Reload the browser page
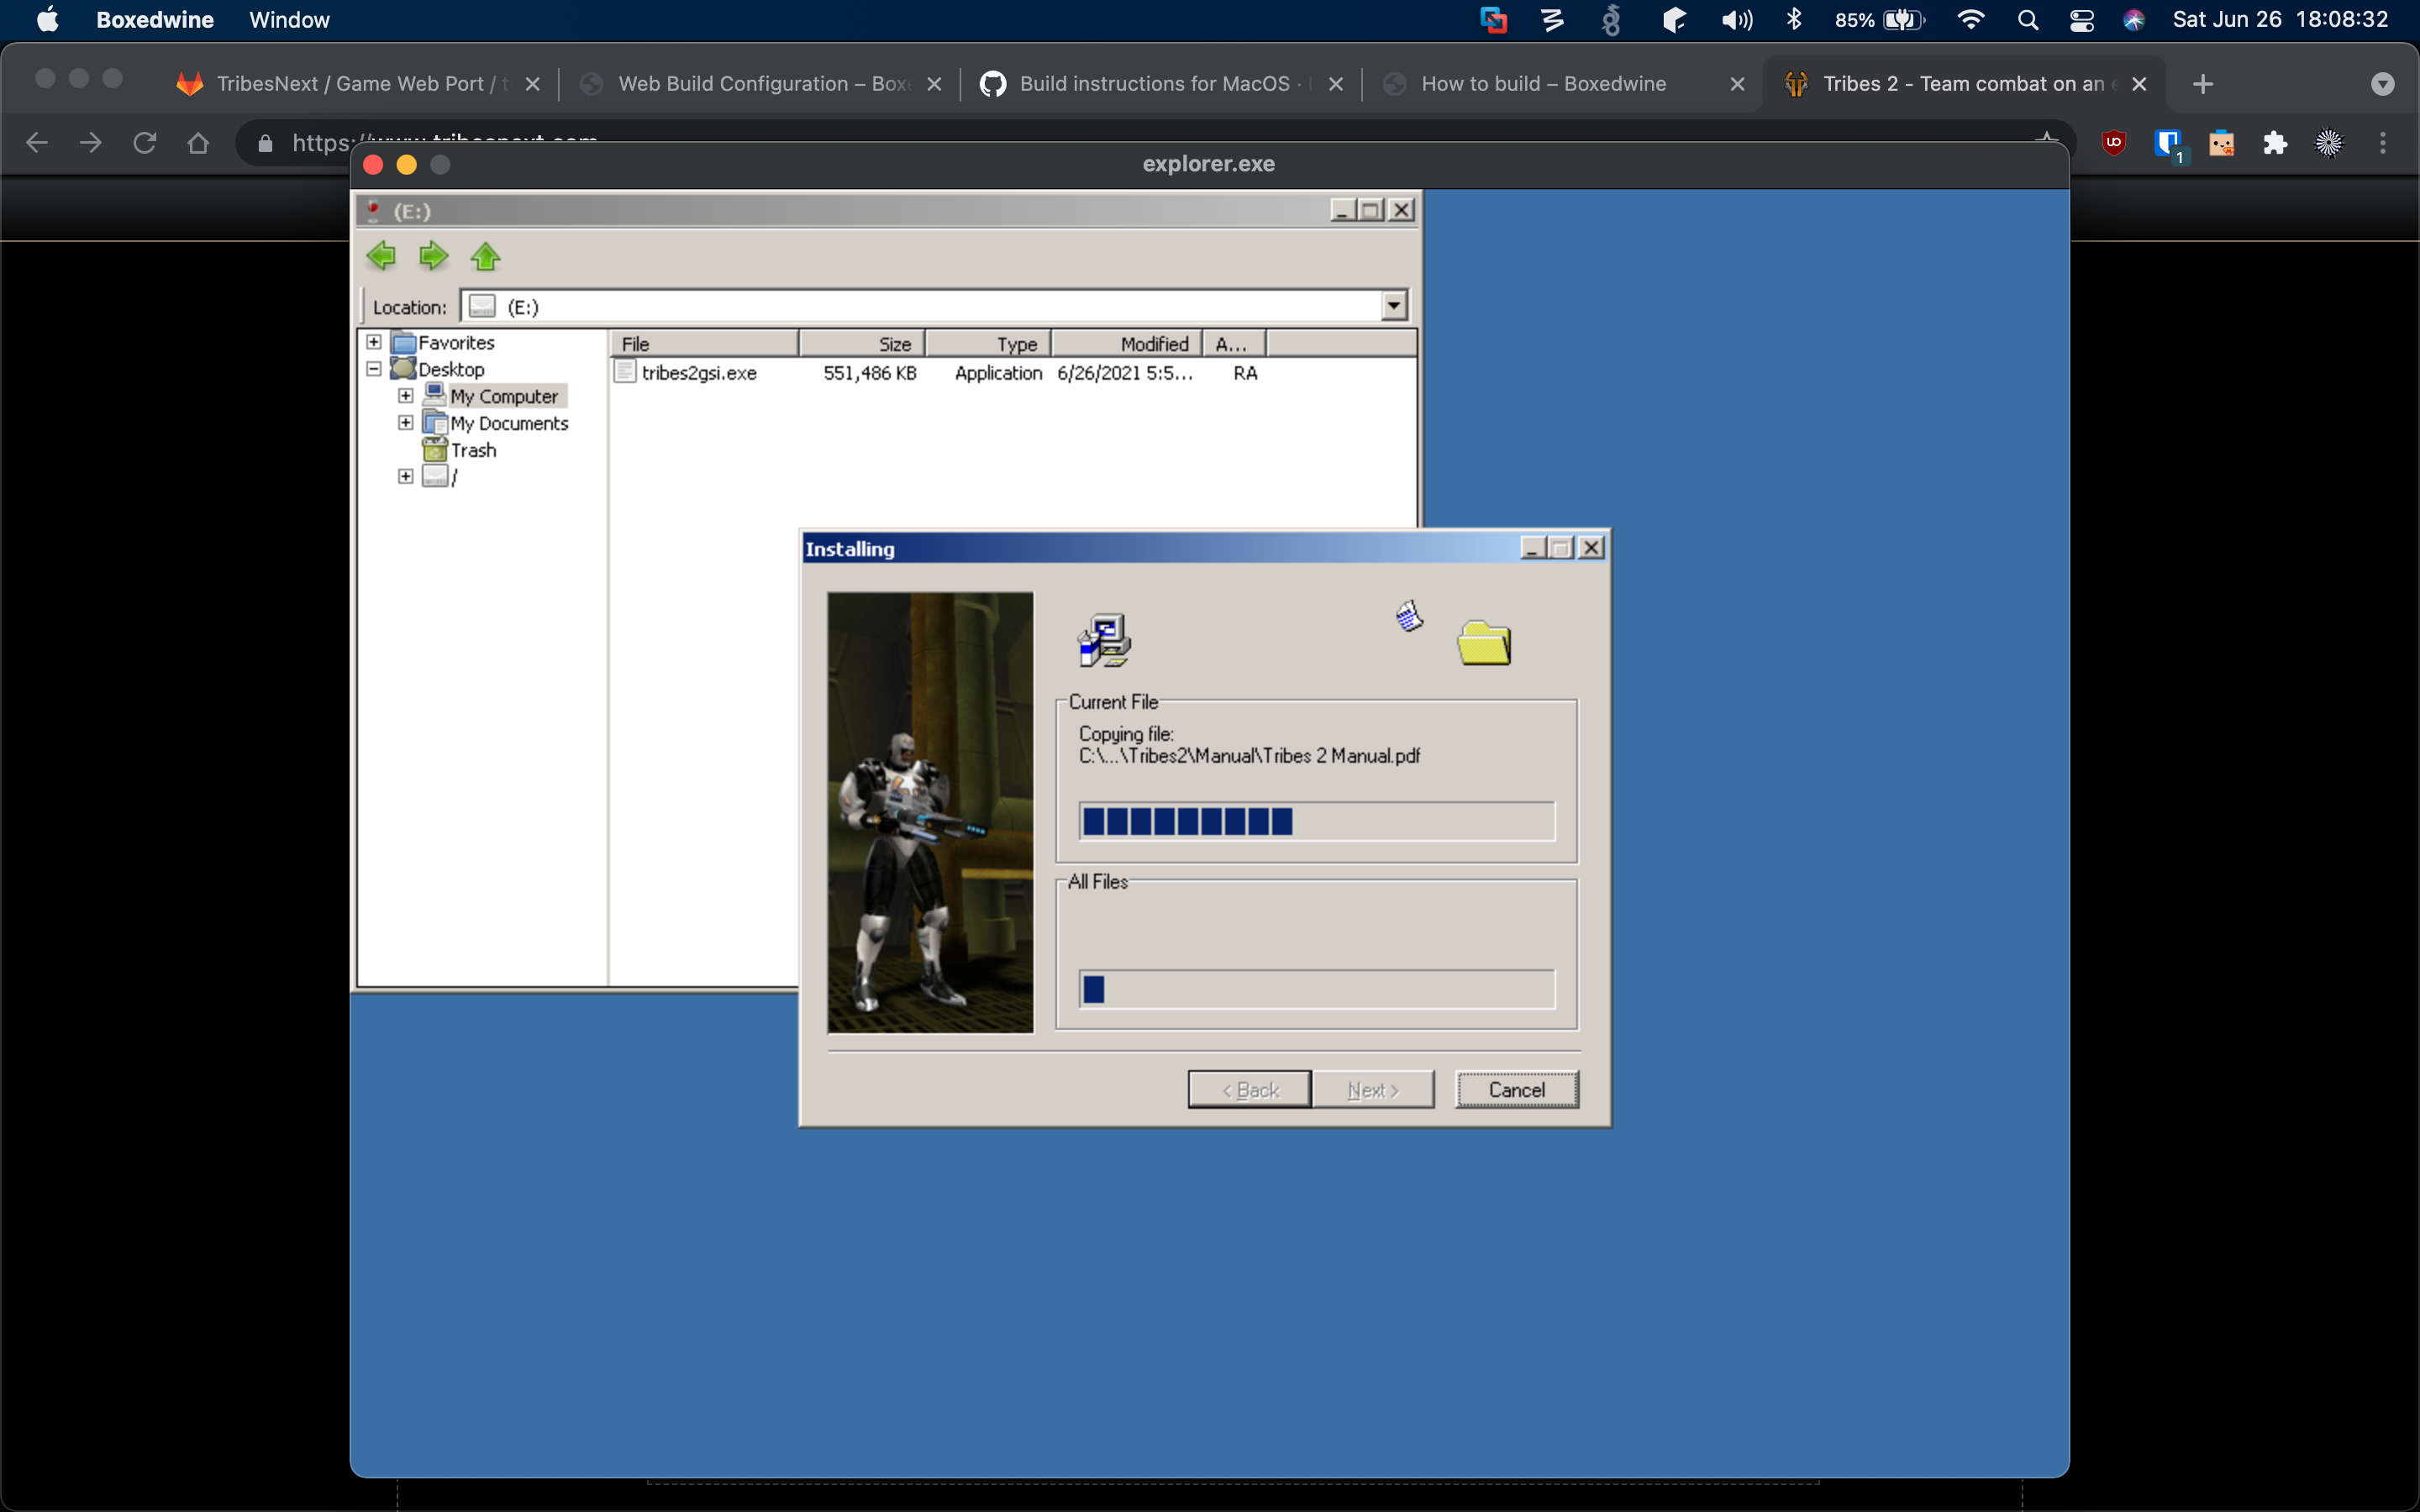Image resolution: width=2420 pixels, height=1512 pixels. (145, 143)
